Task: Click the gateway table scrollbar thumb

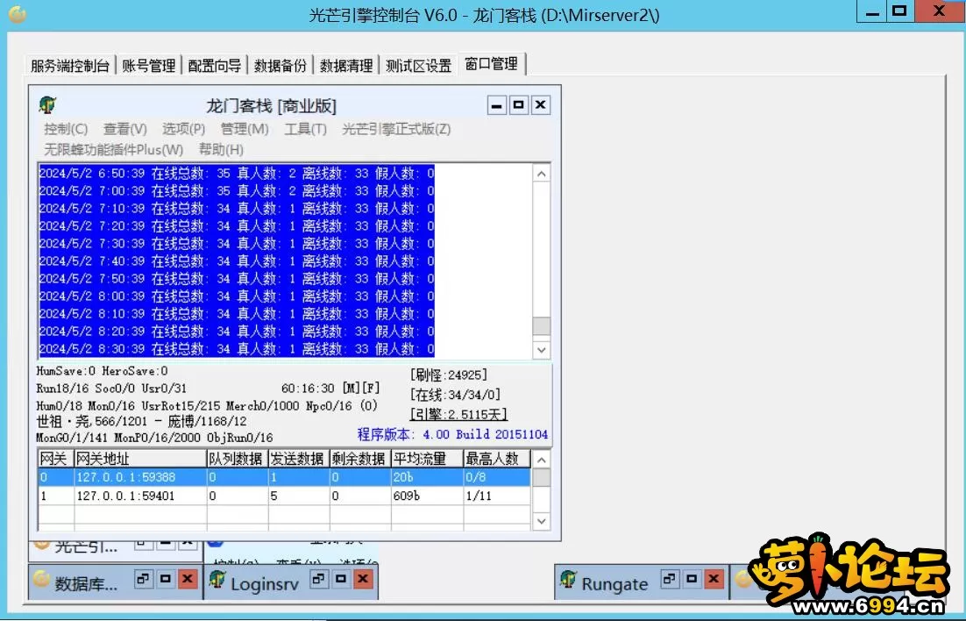Action: (542, 478)
